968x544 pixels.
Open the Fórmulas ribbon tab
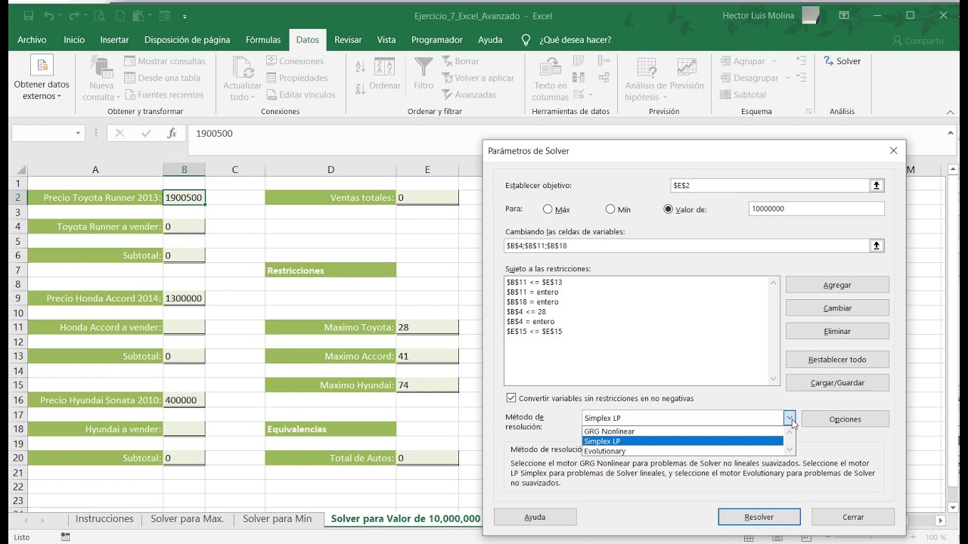263,40
